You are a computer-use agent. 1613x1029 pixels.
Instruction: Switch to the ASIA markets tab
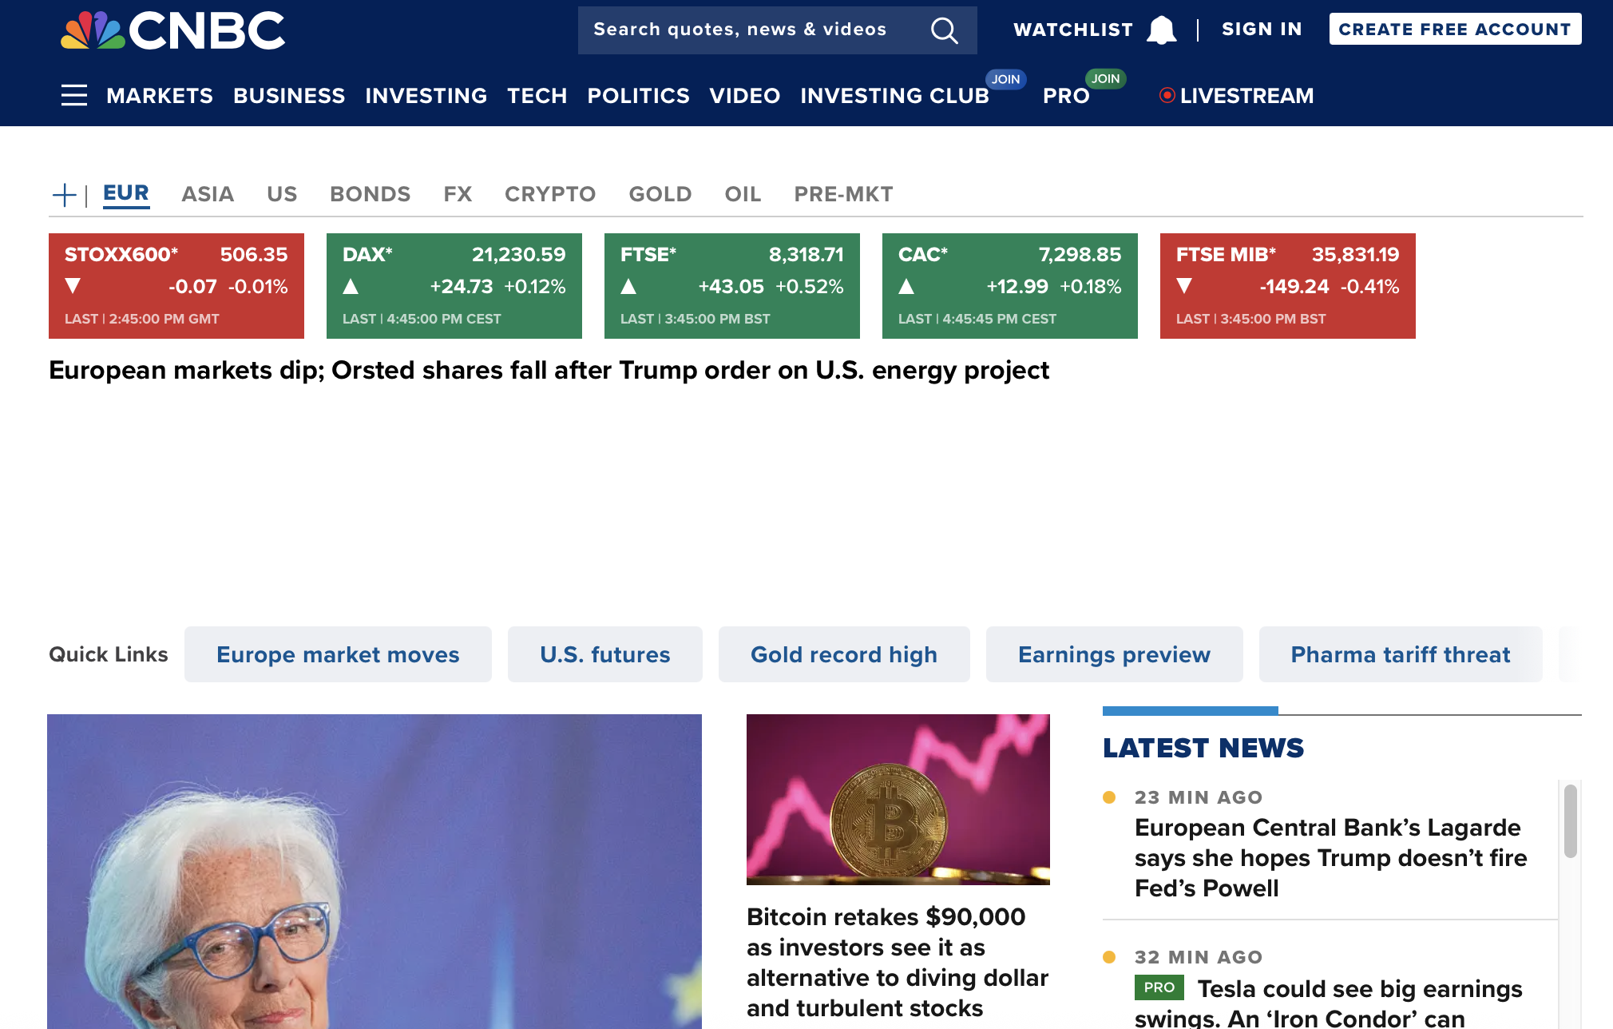click(208, 194)
